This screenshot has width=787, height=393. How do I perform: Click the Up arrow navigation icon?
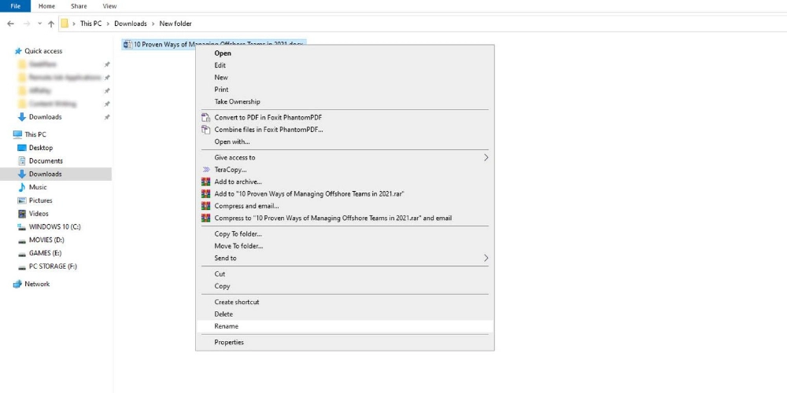pyautogui.click(x=51, y=24)
